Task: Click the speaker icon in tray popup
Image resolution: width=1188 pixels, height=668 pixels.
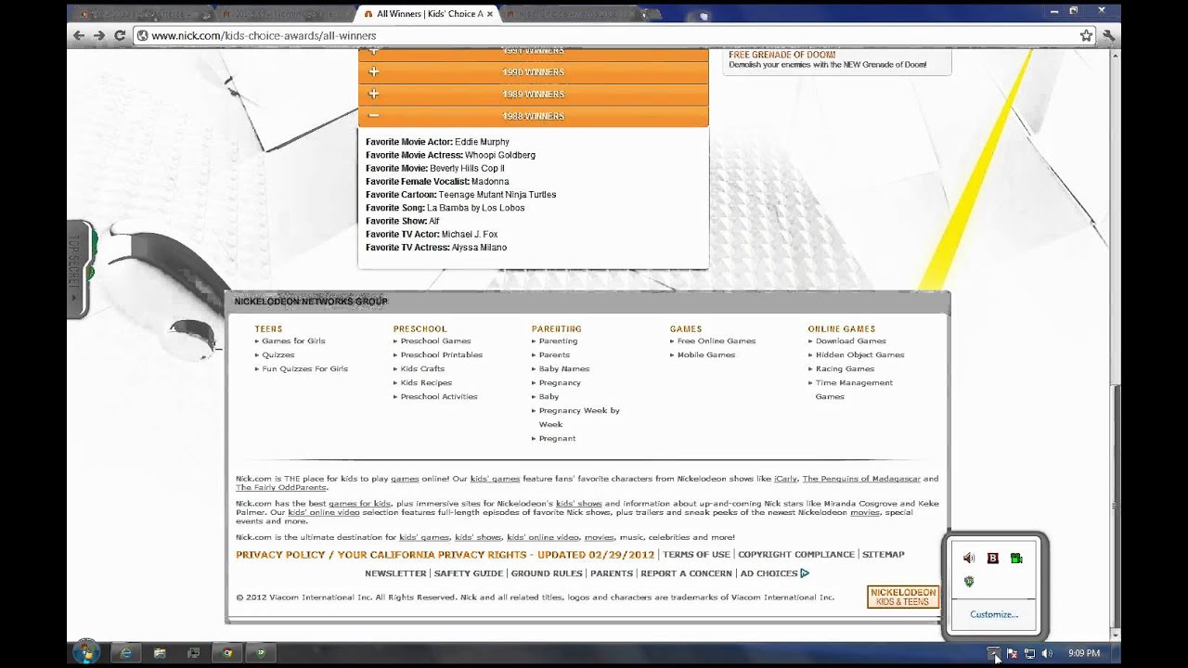Action: click(x=969, y=558)
